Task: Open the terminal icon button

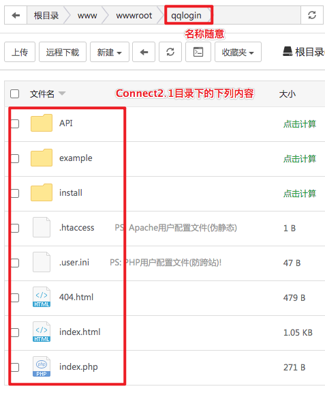Action: [198, 52]
